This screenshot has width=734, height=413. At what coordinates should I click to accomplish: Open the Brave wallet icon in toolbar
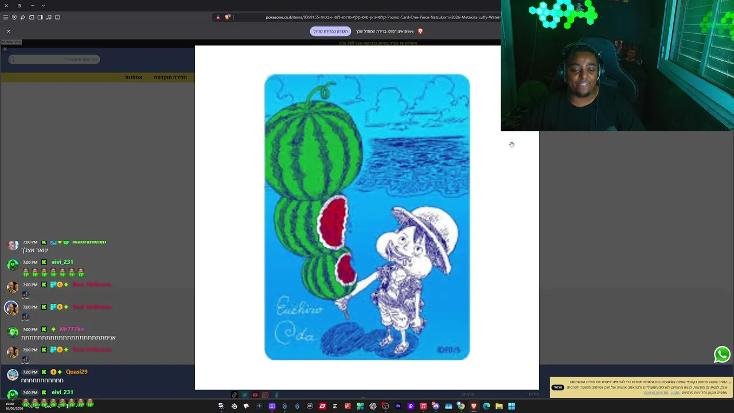[x=32, y=17]
